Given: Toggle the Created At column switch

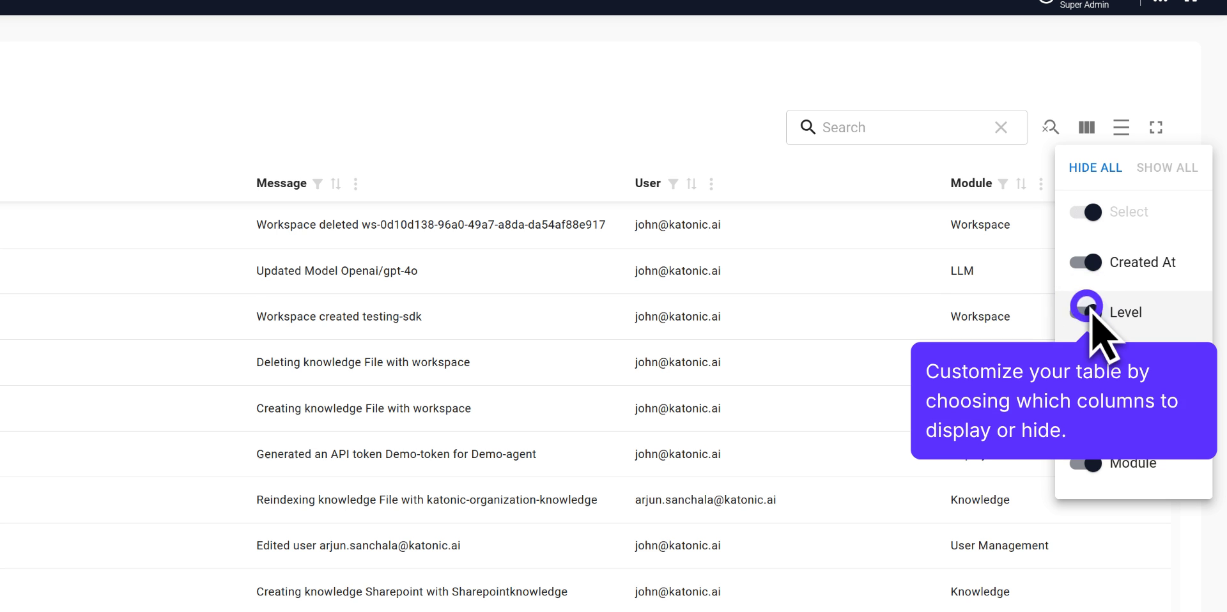Looking at the screenshot, I should (x=1084, y=262).
